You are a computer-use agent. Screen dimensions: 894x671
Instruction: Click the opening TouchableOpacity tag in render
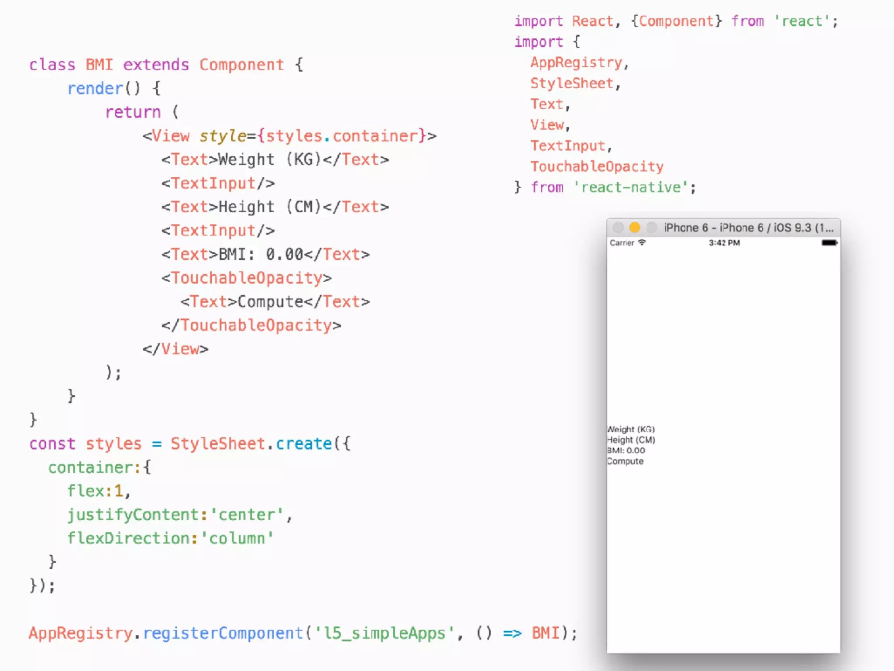(247, 278)
